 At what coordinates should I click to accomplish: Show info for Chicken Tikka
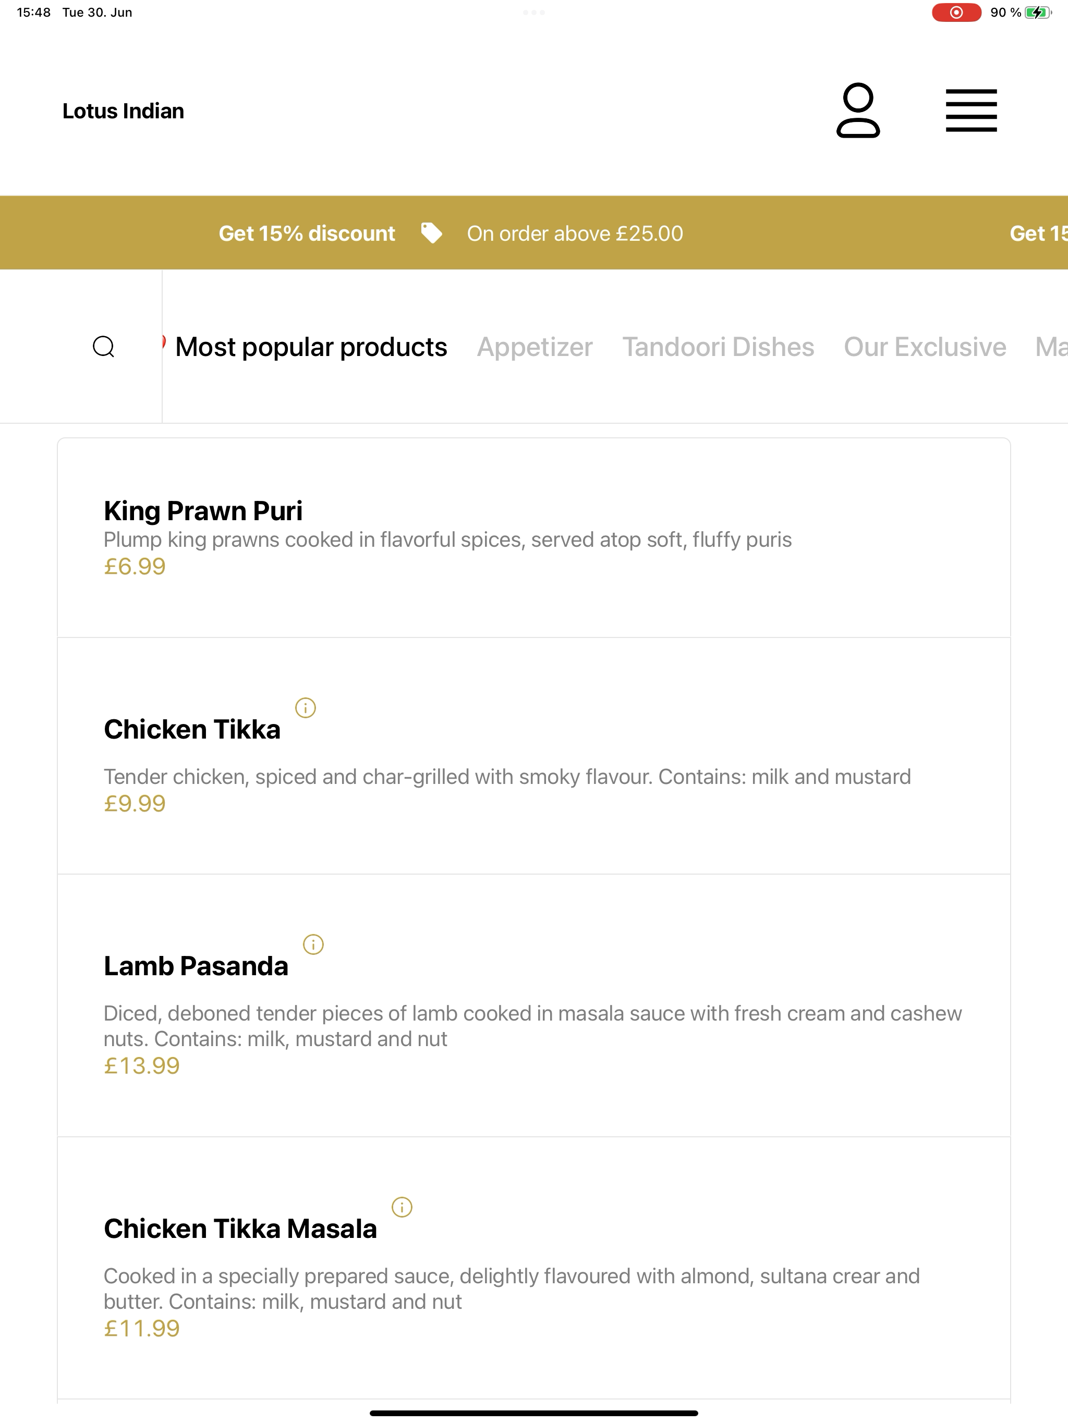[x=305, y=707]
